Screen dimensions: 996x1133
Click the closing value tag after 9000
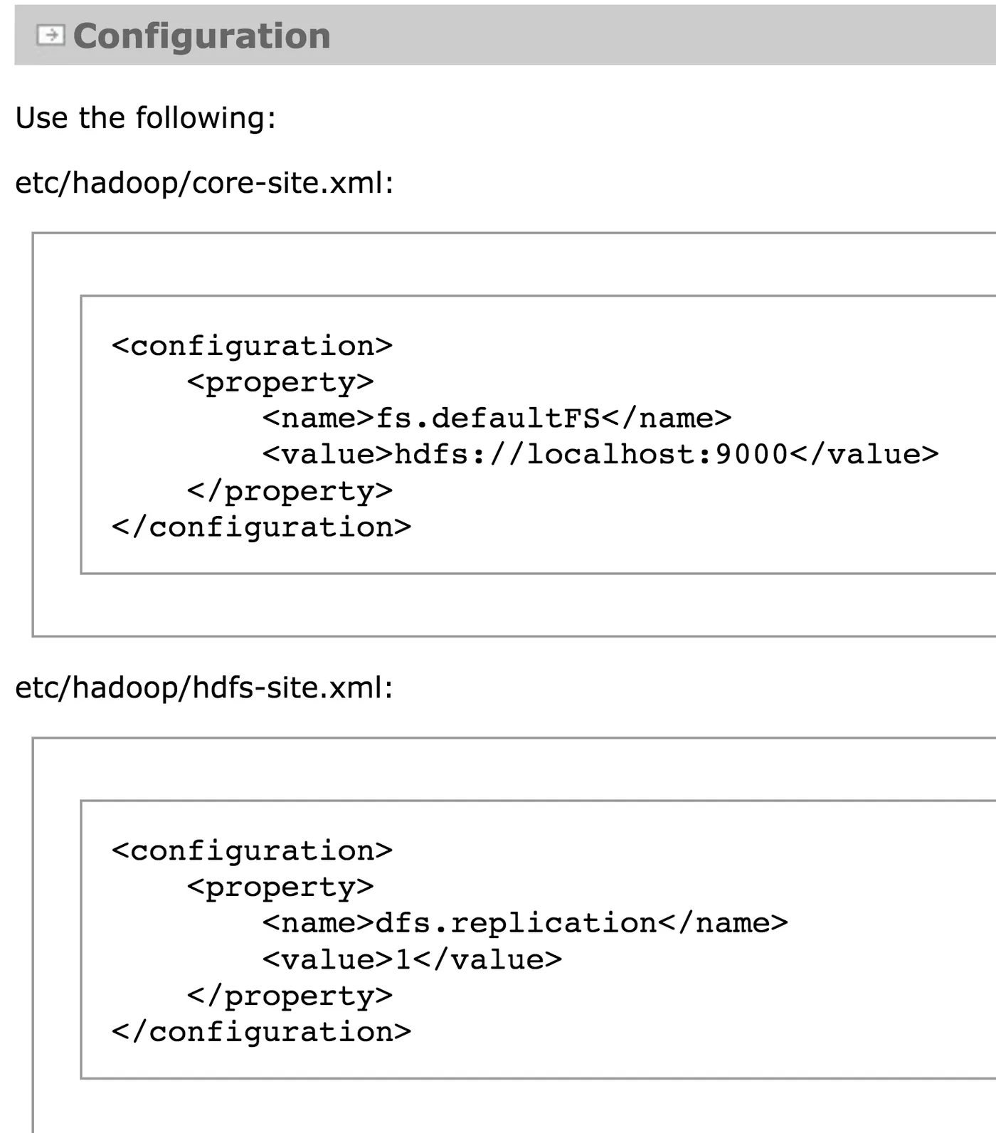point(864,454)
